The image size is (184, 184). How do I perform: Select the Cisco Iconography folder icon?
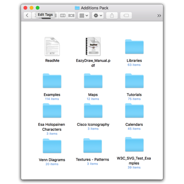[x=93, y=110]
